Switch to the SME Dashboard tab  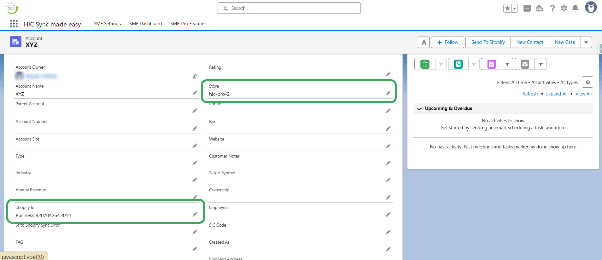pyautogui.click(x=145, y=24)
